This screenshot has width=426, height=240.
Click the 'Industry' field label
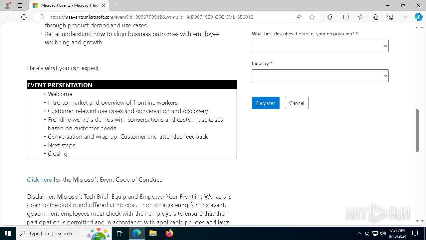pyautogui.click(x=260, y=63)
